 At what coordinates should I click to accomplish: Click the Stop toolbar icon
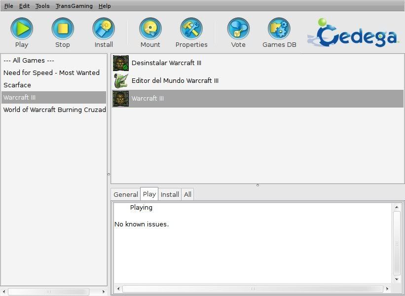tap(63, 29)
